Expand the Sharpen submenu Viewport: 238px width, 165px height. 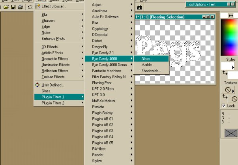(59, 21)
